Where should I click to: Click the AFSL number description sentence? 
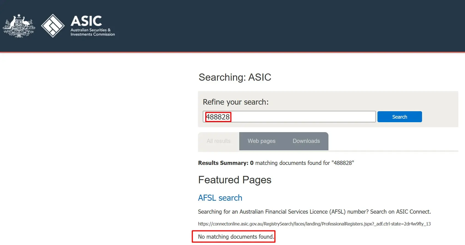314,212
